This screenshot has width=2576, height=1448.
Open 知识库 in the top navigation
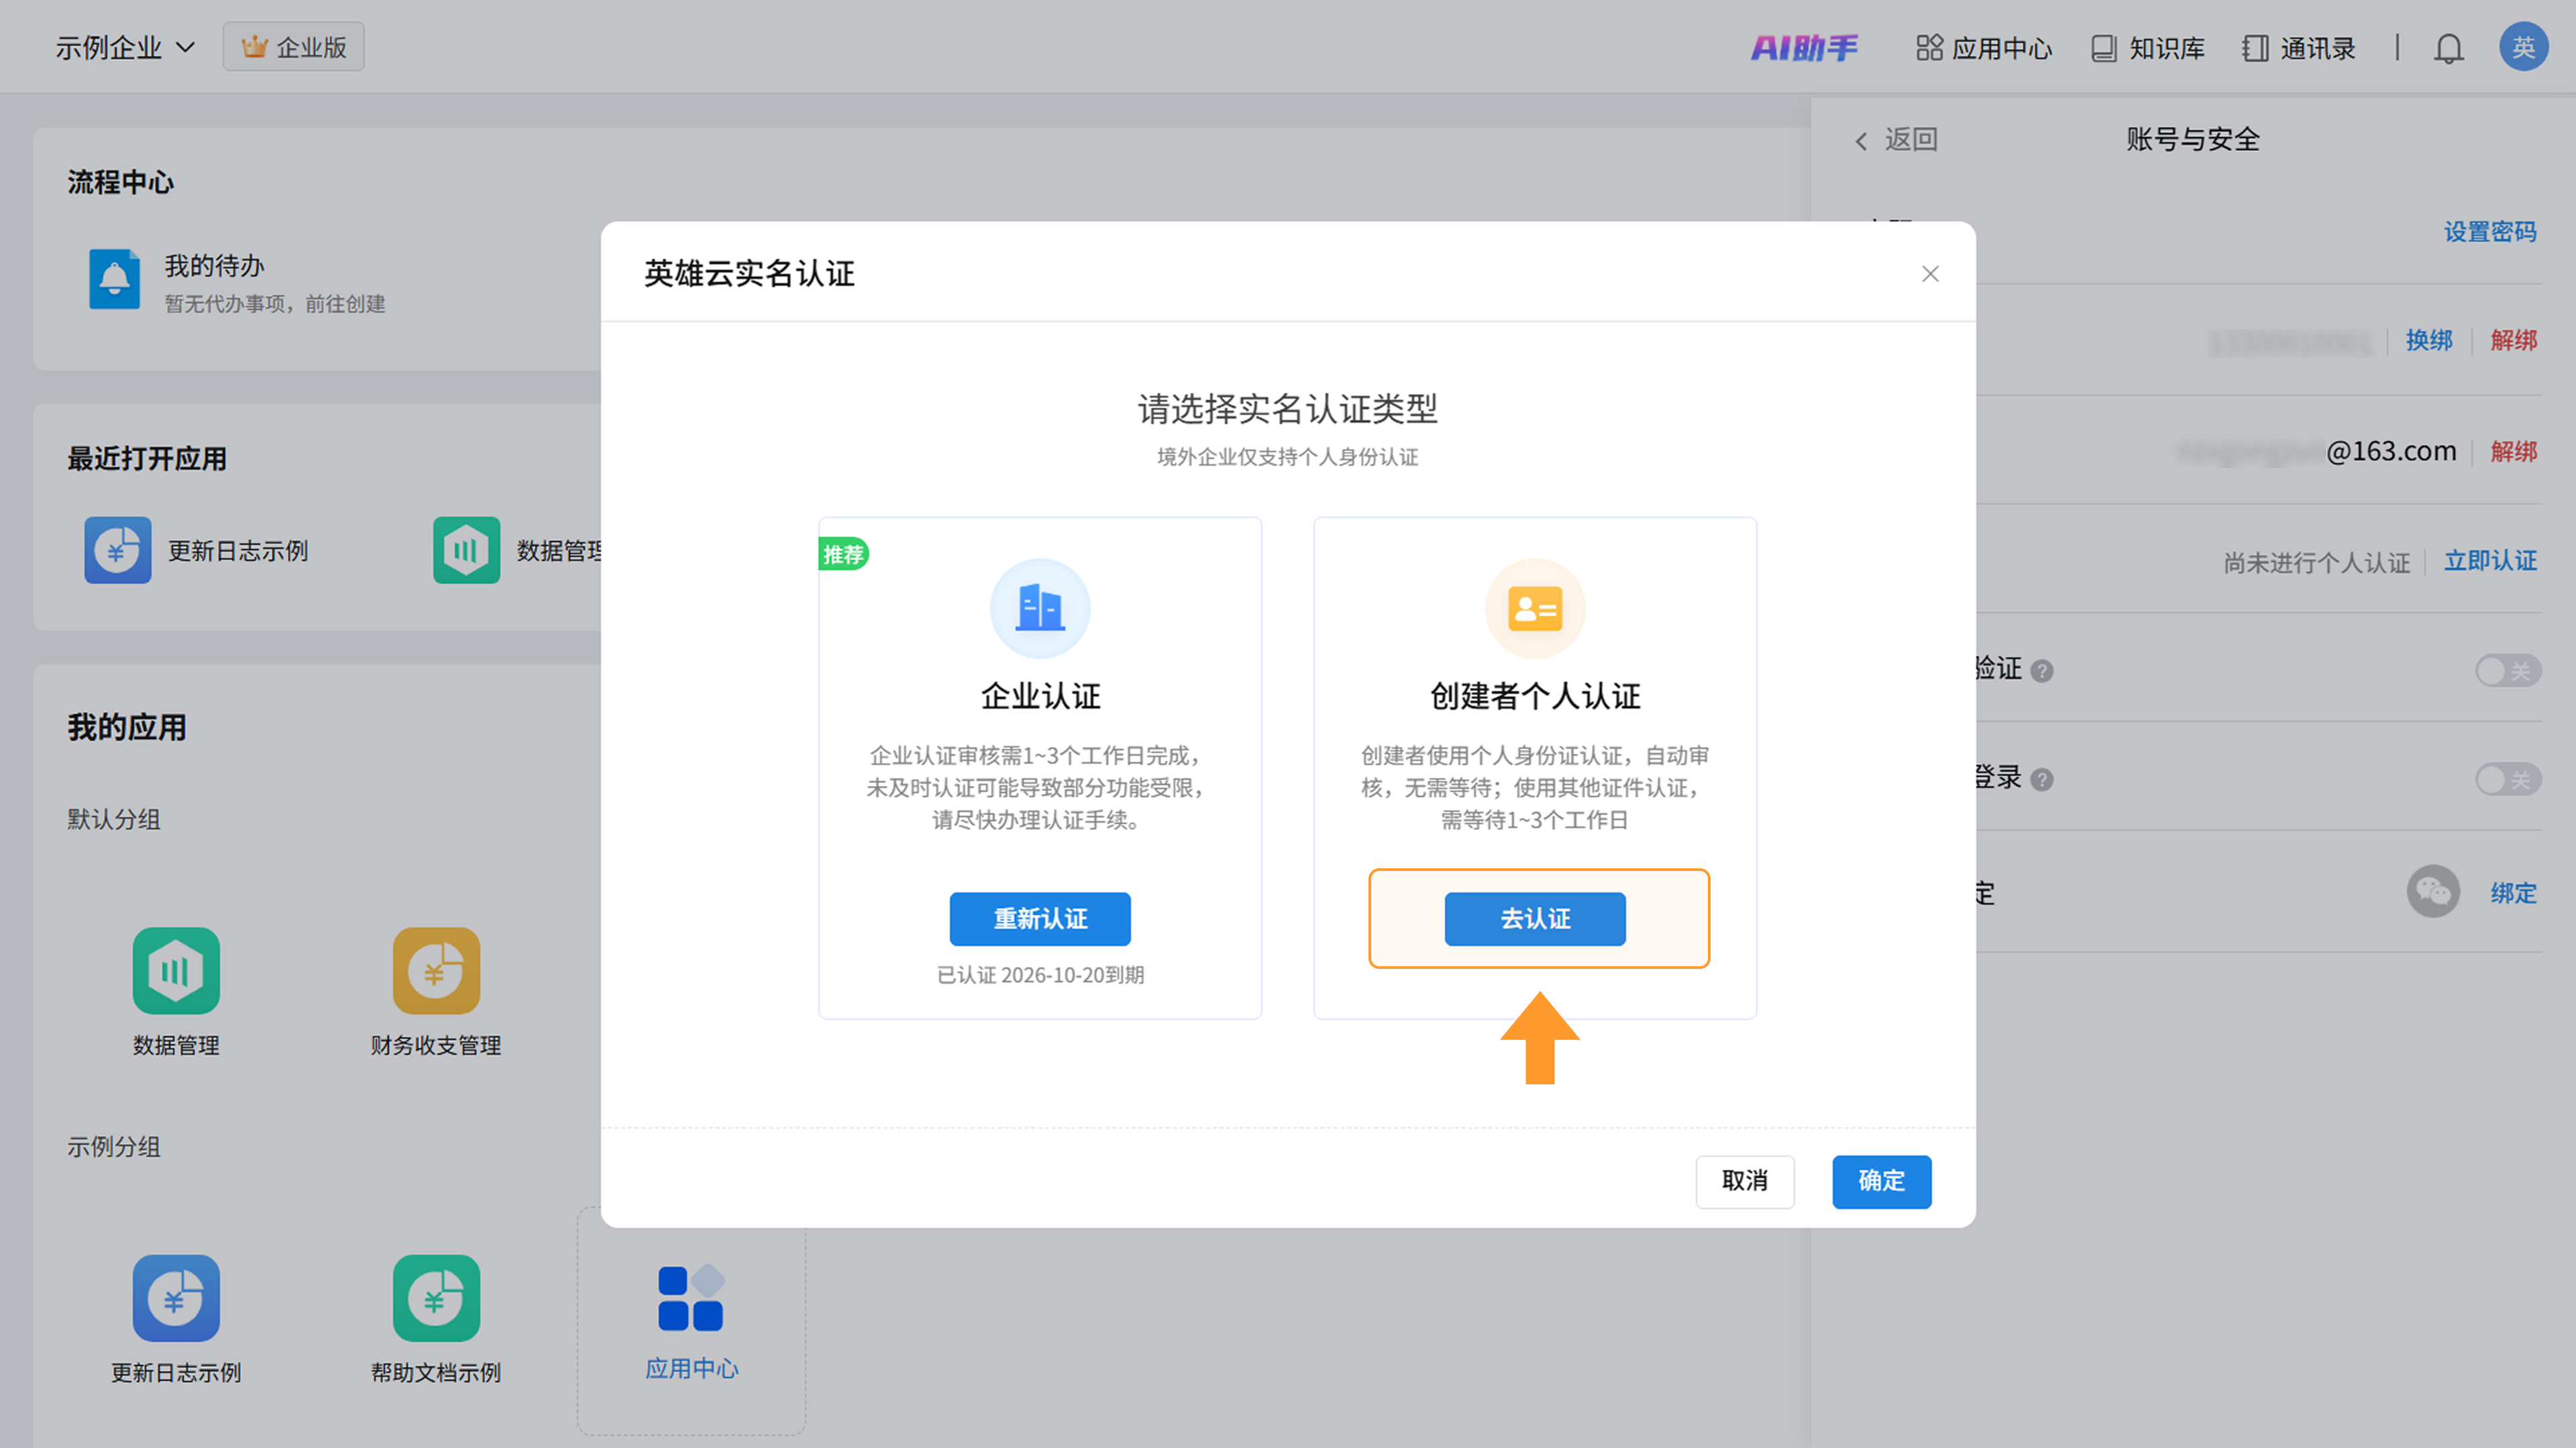2148,48
